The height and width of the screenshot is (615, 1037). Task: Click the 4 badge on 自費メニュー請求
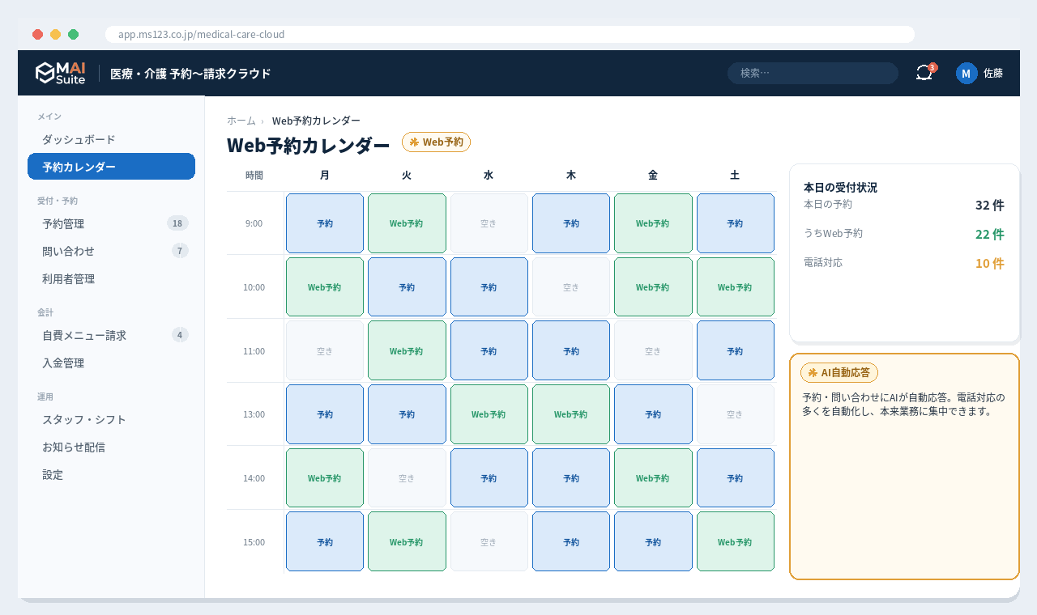click(180, 335)
